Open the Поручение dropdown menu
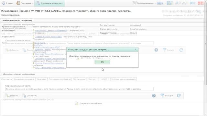 coord(25,3)
